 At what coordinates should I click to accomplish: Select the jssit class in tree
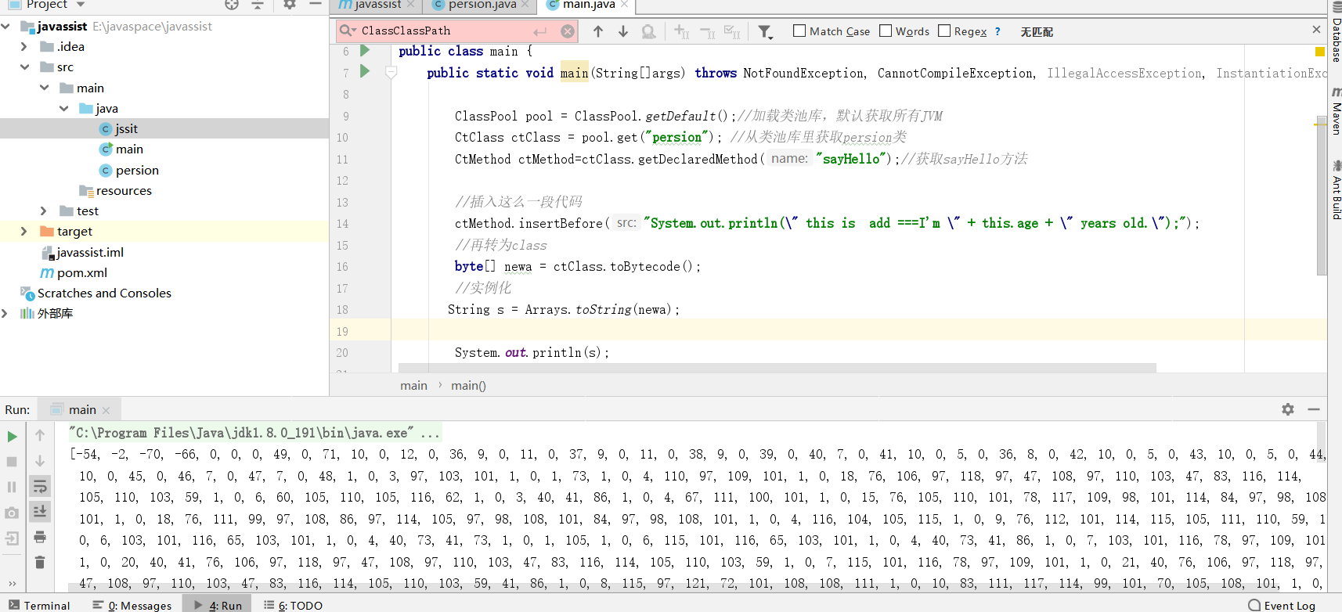(x=126, y=128)
